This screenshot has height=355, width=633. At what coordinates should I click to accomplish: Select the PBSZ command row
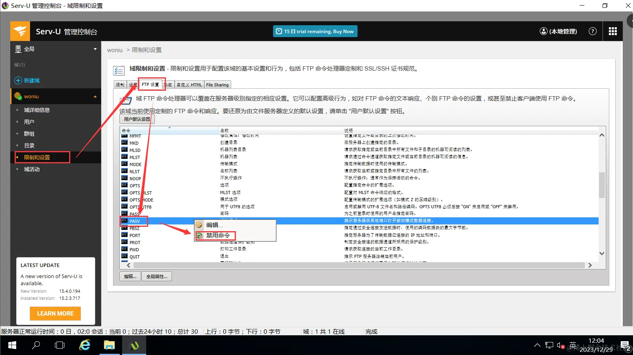pyautogui.click(x=359, y=228)
